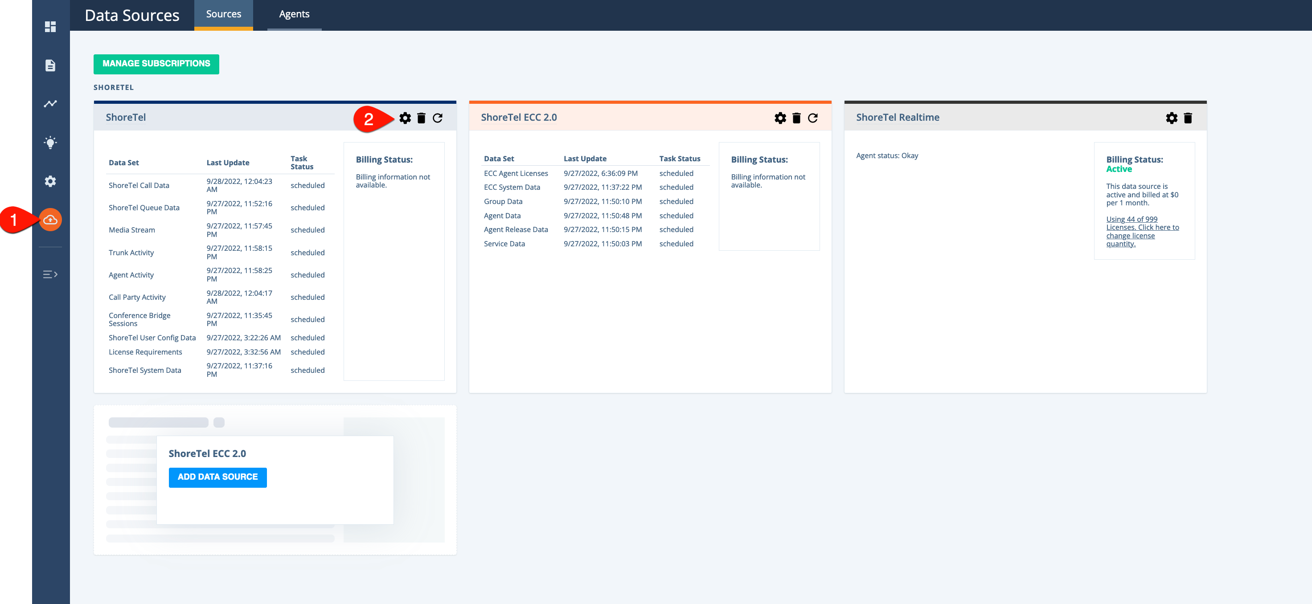Open the dashboard grid icon in sidebar
The image size is (1312, 604).
pos(50,26)
